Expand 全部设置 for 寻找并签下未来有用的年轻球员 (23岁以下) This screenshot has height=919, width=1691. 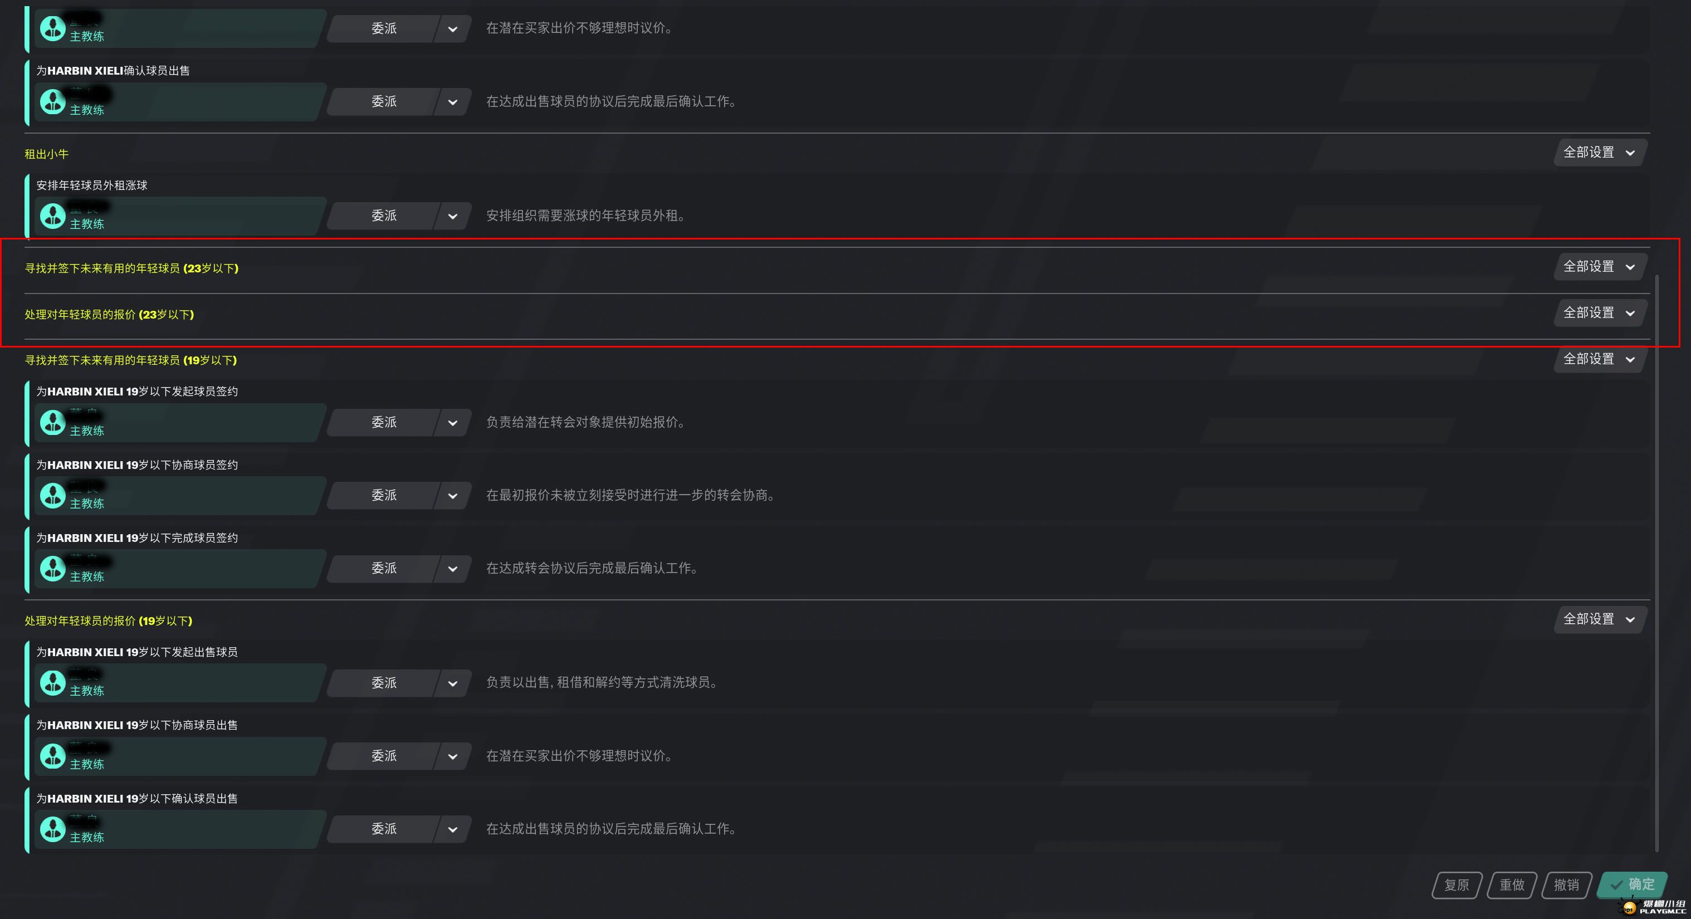(x=1600, y=266)
